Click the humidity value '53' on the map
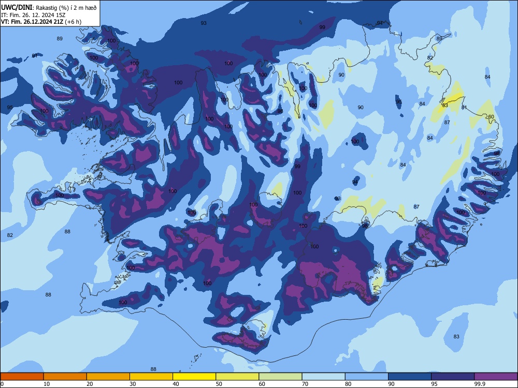Viewport: 518px width, 388px height. 445,105
